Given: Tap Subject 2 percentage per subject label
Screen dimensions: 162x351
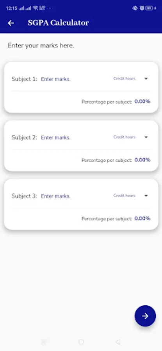Looking at the screenshot, I should pos(107,160).
